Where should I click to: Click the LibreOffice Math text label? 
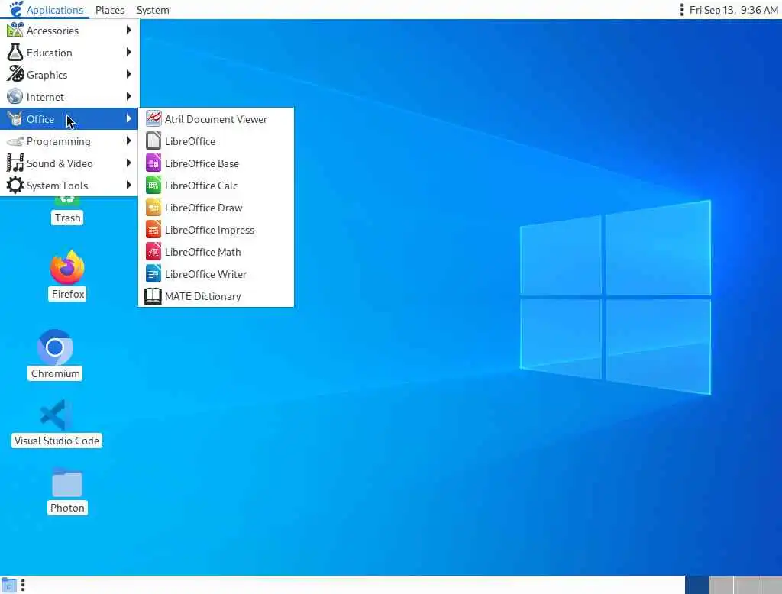tap(202, 252)
